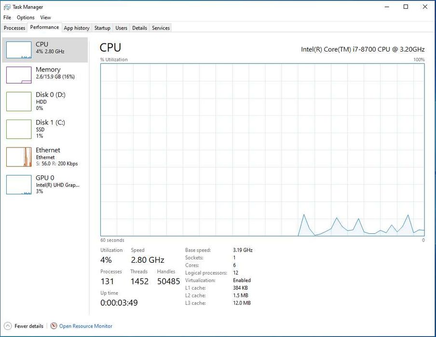Click the Resource Monitor icon

54,326
